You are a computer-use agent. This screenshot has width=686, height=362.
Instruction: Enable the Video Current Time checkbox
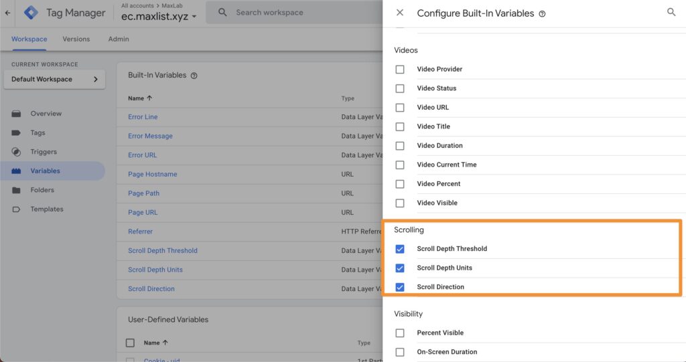pos(400,165)
